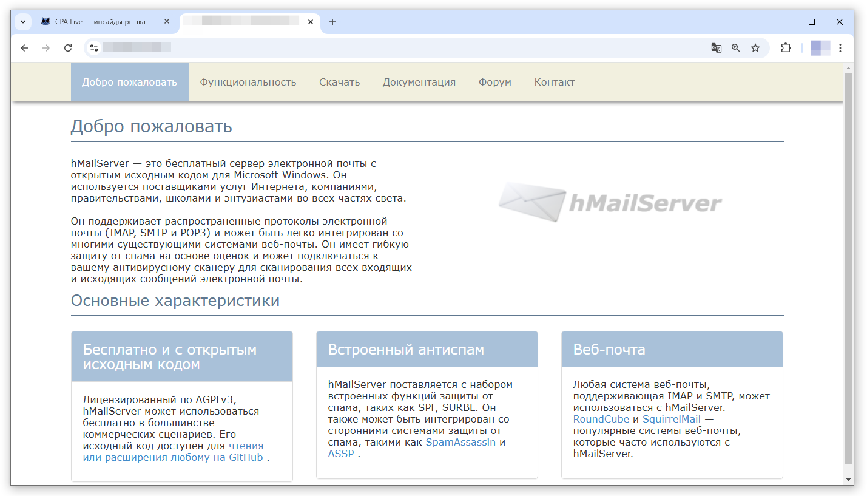Click the CPA Live tab cat favicon

[46, 21]
